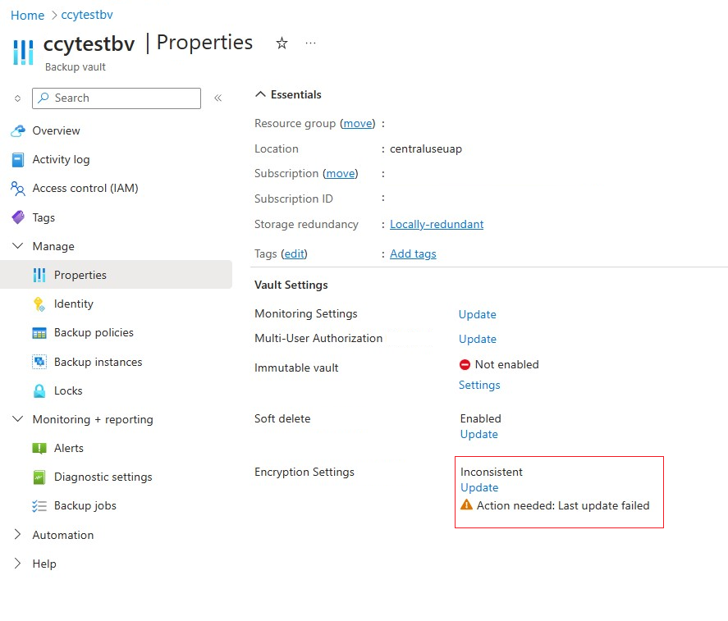Image resolution: width=728 pixels, height=621 pixels.
Task: Open Backup policies menu item
Action: 94,333
